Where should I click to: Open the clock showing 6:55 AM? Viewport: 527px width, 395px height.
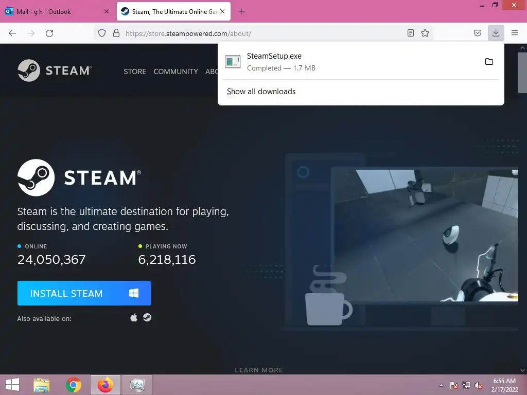coord(504,385)
